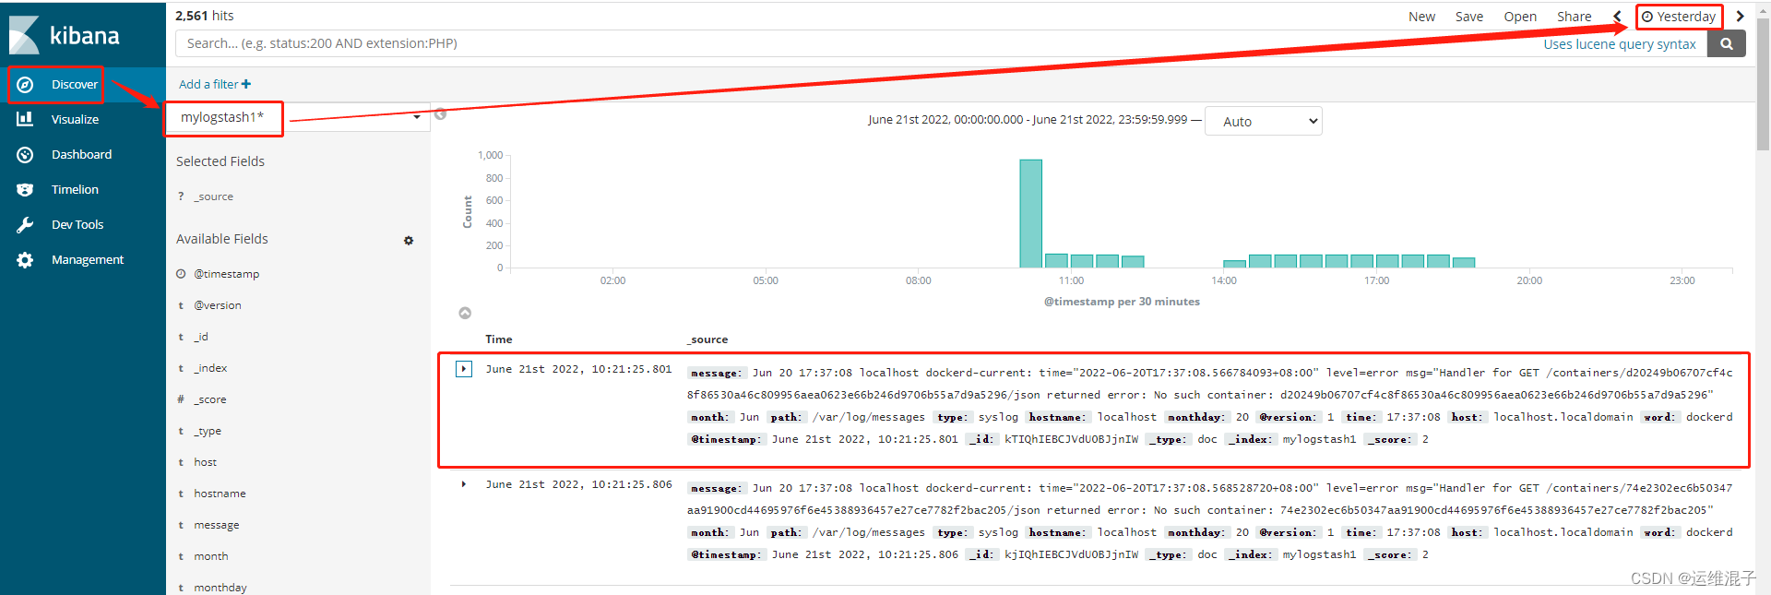Go to Management section
Viewport: 1771px width, 595px height.
[x=88, y=259]
